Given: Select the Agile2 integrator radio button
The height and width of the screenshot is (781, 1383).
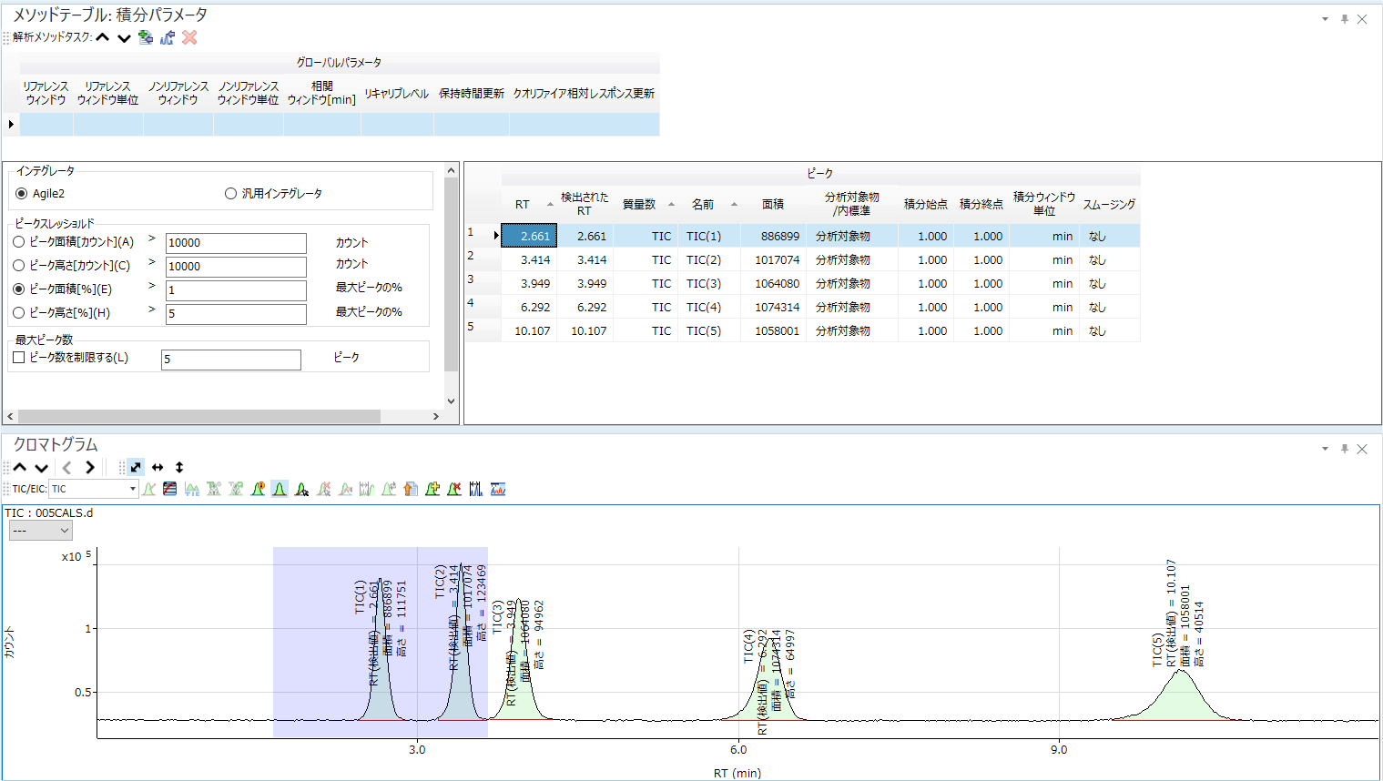Looking at the screenshot, I should tap(22, 193).
